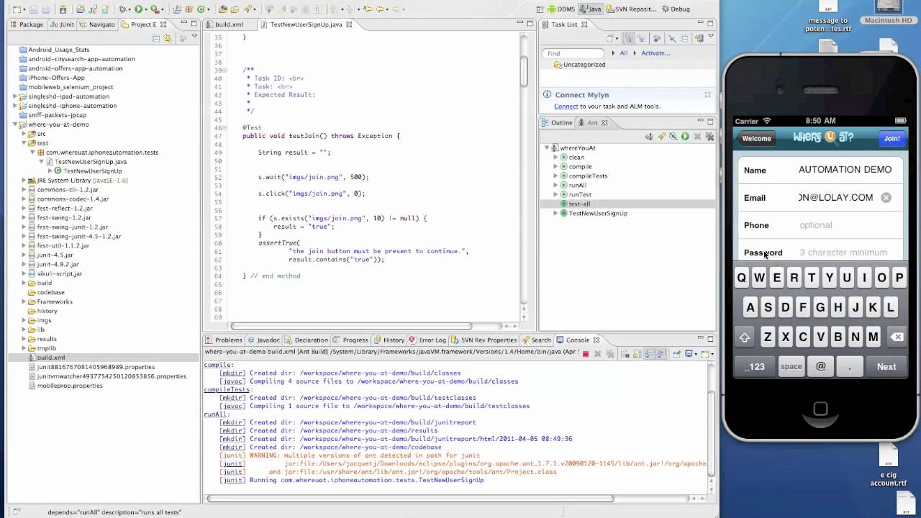Open Display Selected Console dropdown
This screenshot has width=921, height=518.
pos(697,354)
